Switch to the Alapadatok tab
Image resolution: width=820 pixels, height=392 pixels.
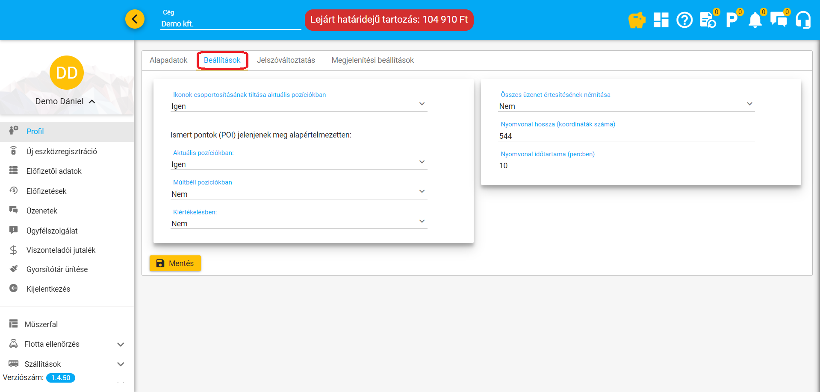(x=168, y=60)
